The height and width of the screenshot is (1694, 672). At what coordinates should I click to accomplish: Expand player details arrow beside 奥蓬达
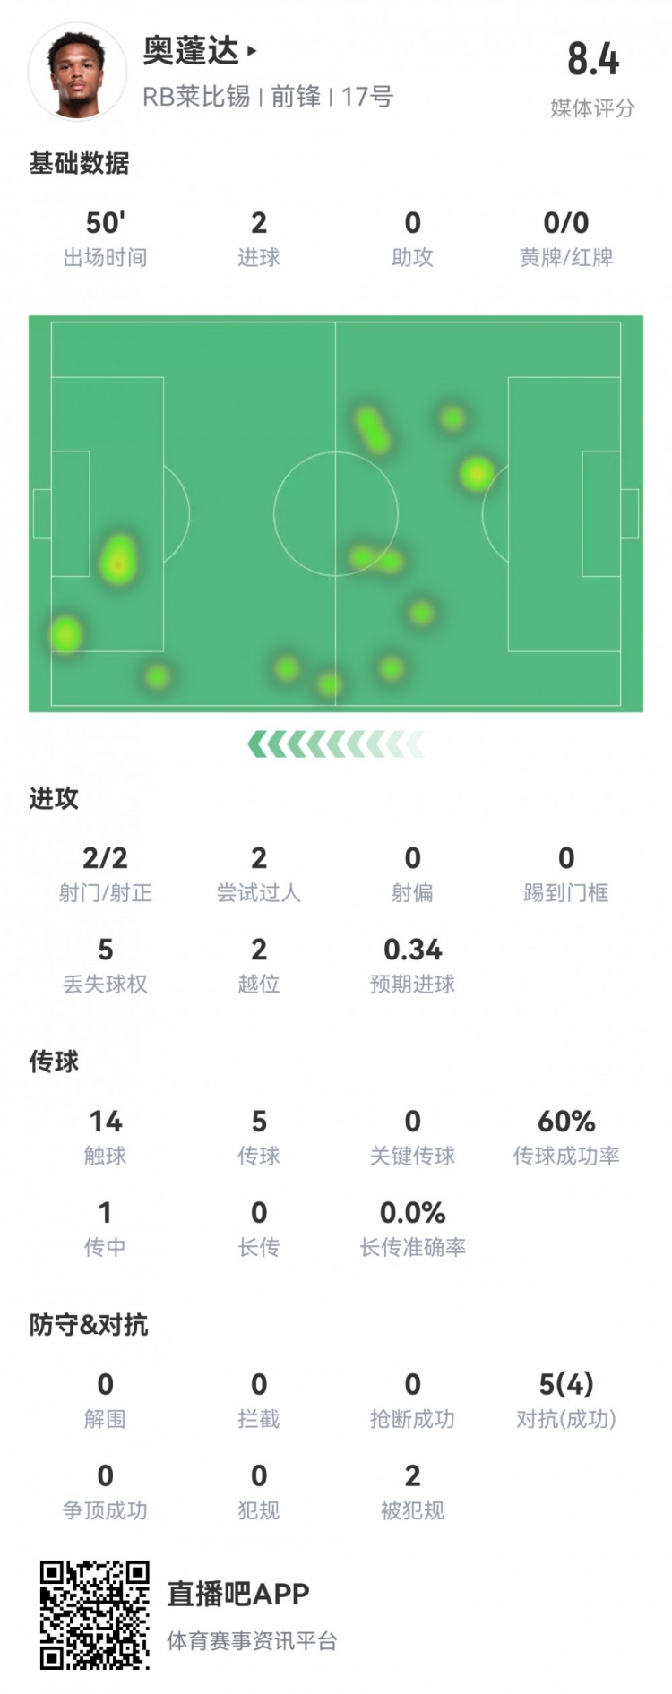(252, 51)
